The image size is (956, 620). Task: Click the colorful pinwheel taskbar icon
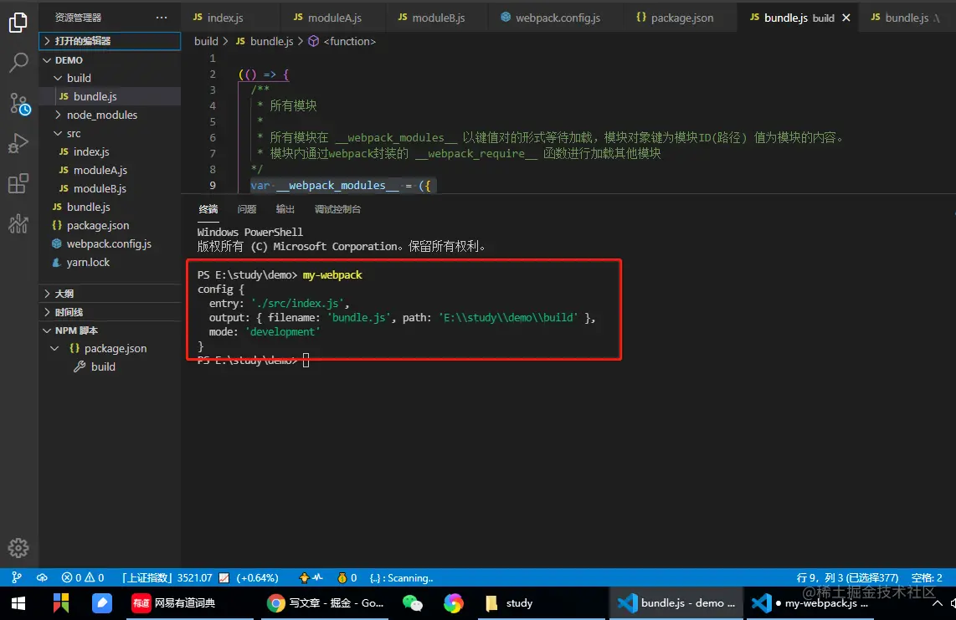pyautogui.click(x=453, y=603)
